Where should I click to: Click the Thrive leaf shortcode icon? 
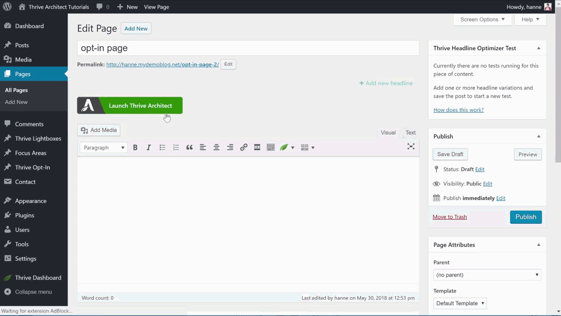pos(284,147)
